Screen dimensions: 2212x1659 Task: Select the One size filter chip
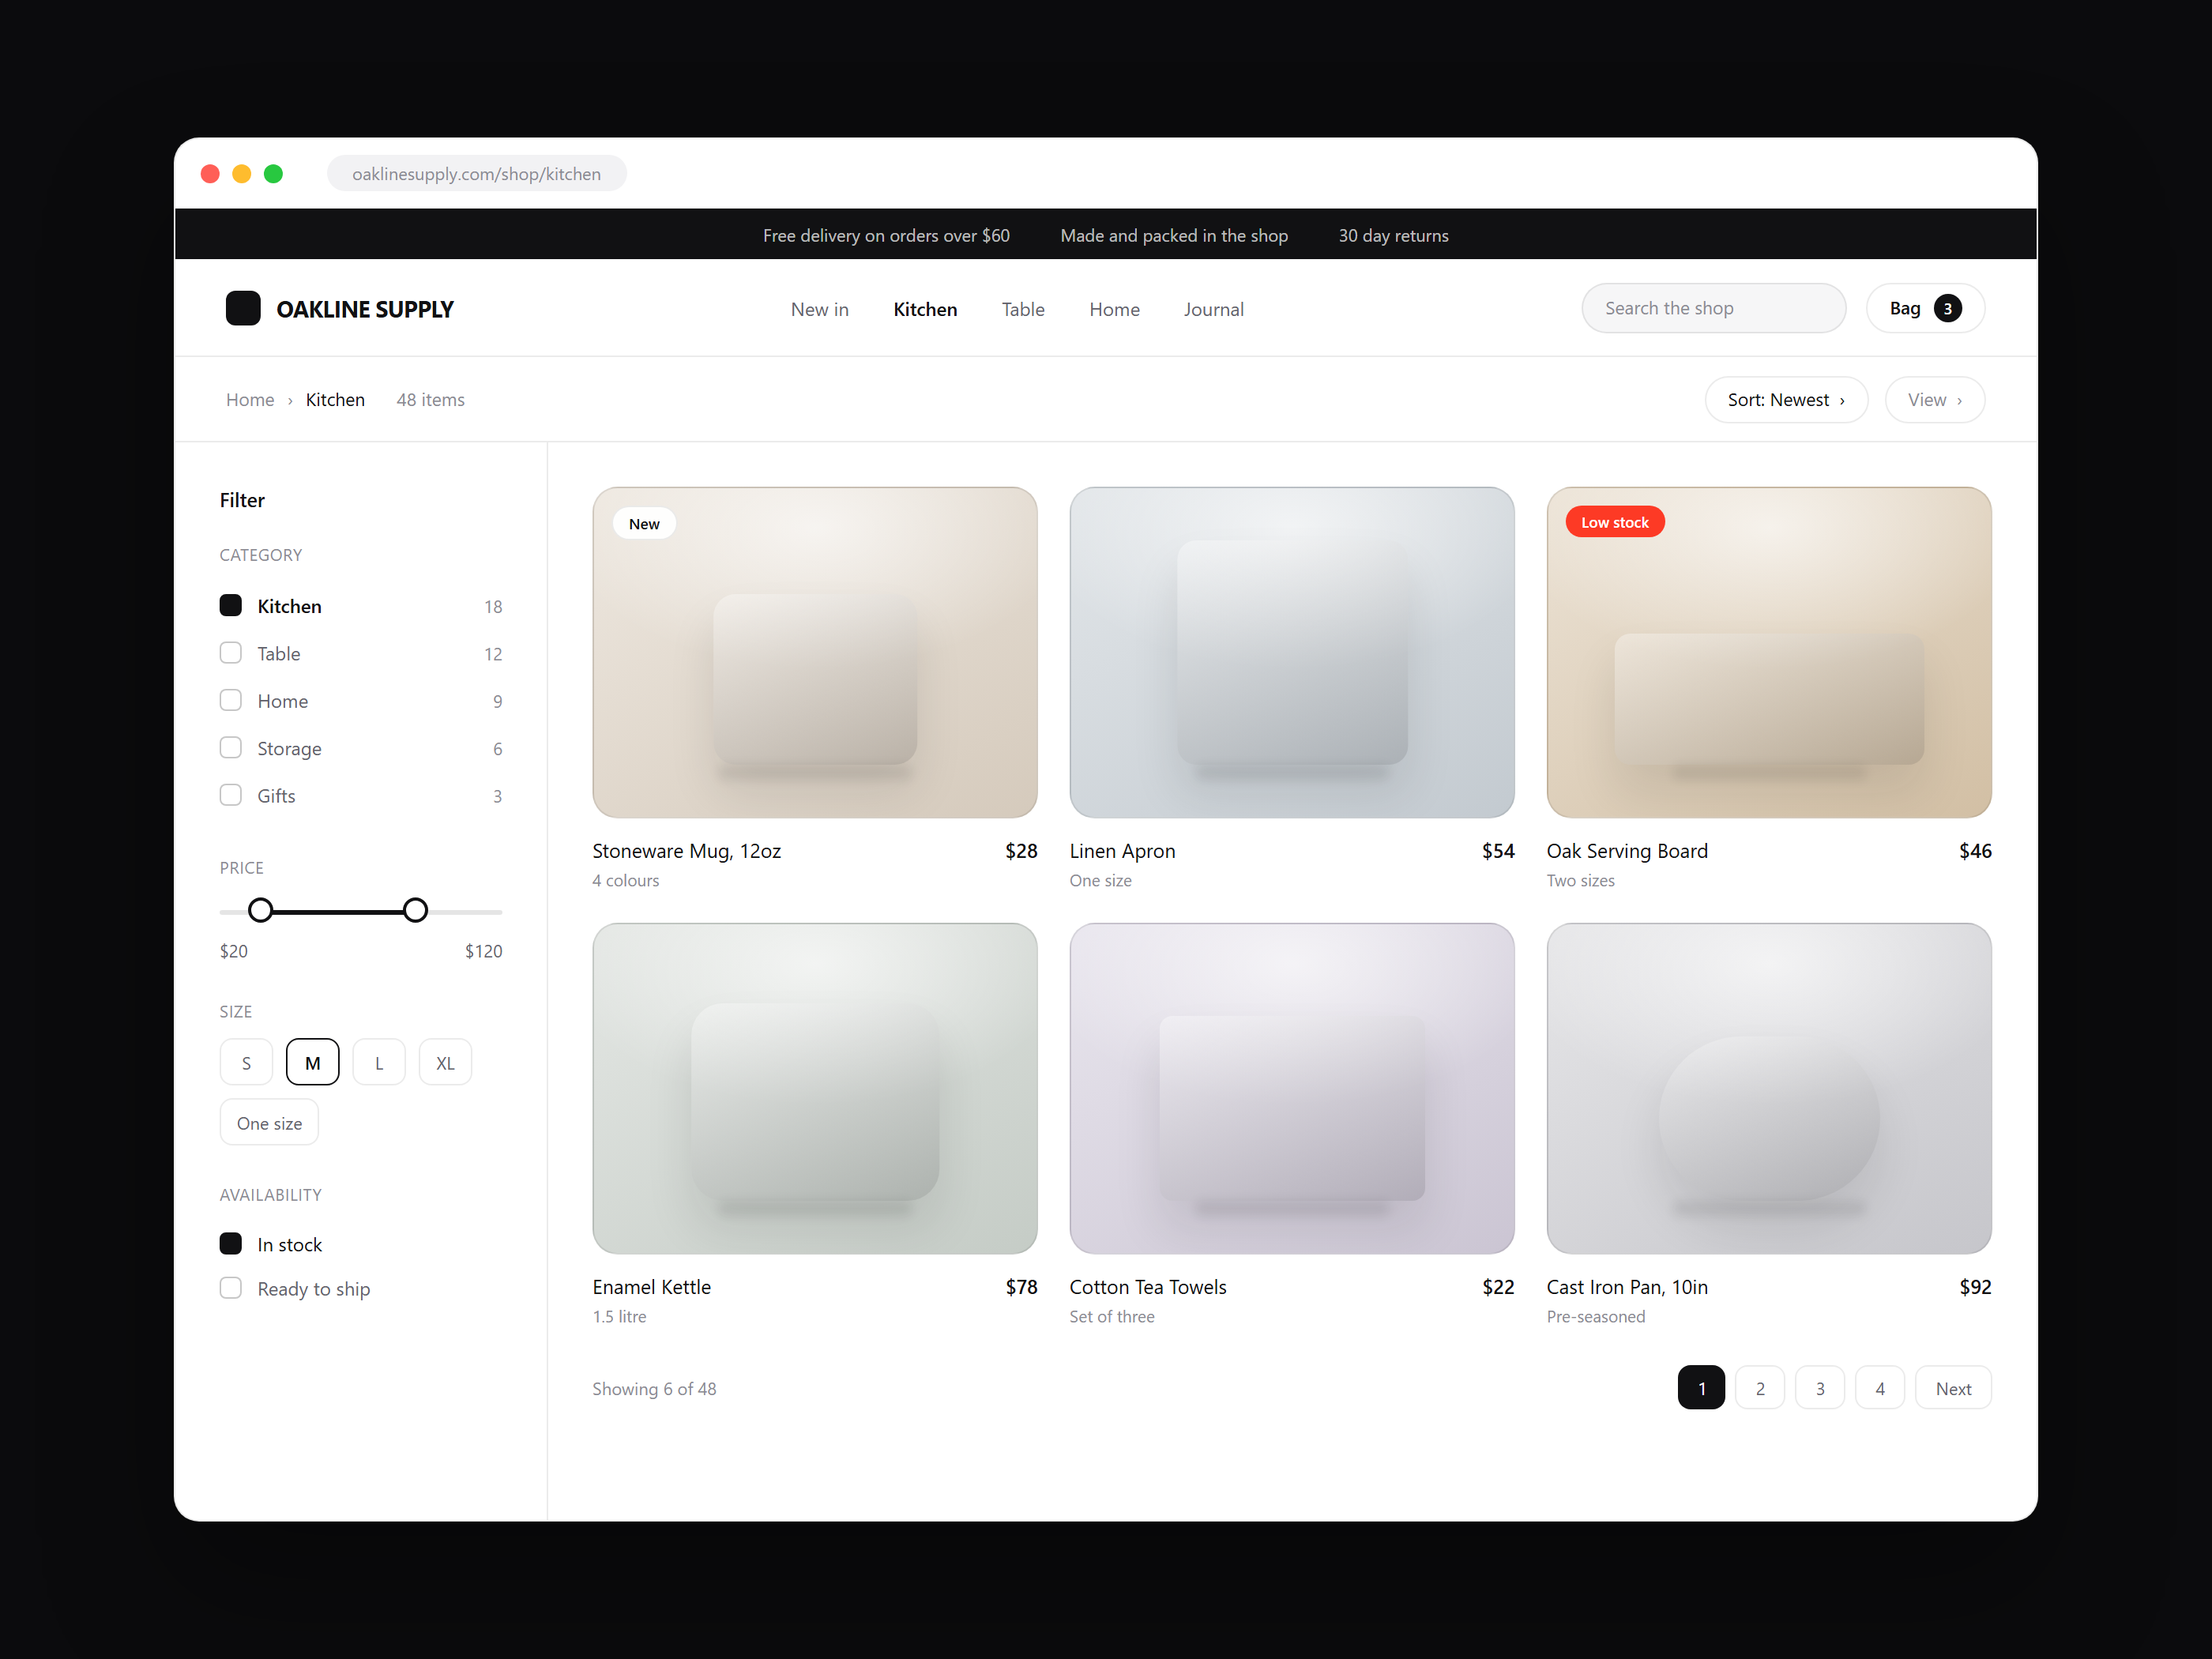[269, 1123]
